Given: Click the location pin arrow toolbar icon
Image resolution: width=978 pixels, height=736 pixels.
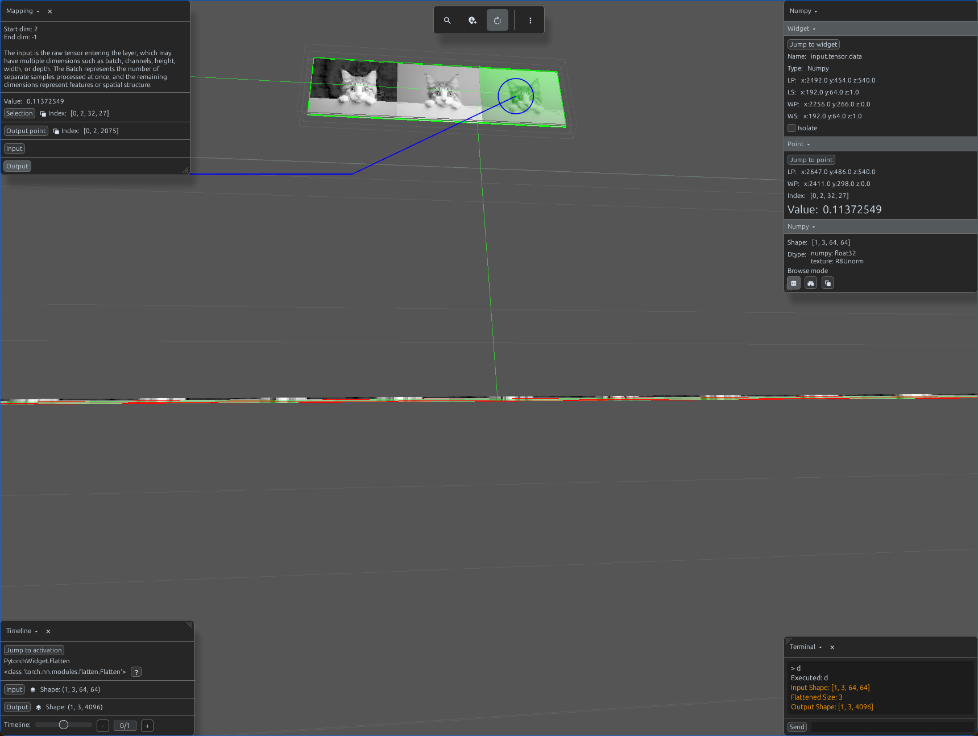Looking at the screenshot, I should [473, 20].
